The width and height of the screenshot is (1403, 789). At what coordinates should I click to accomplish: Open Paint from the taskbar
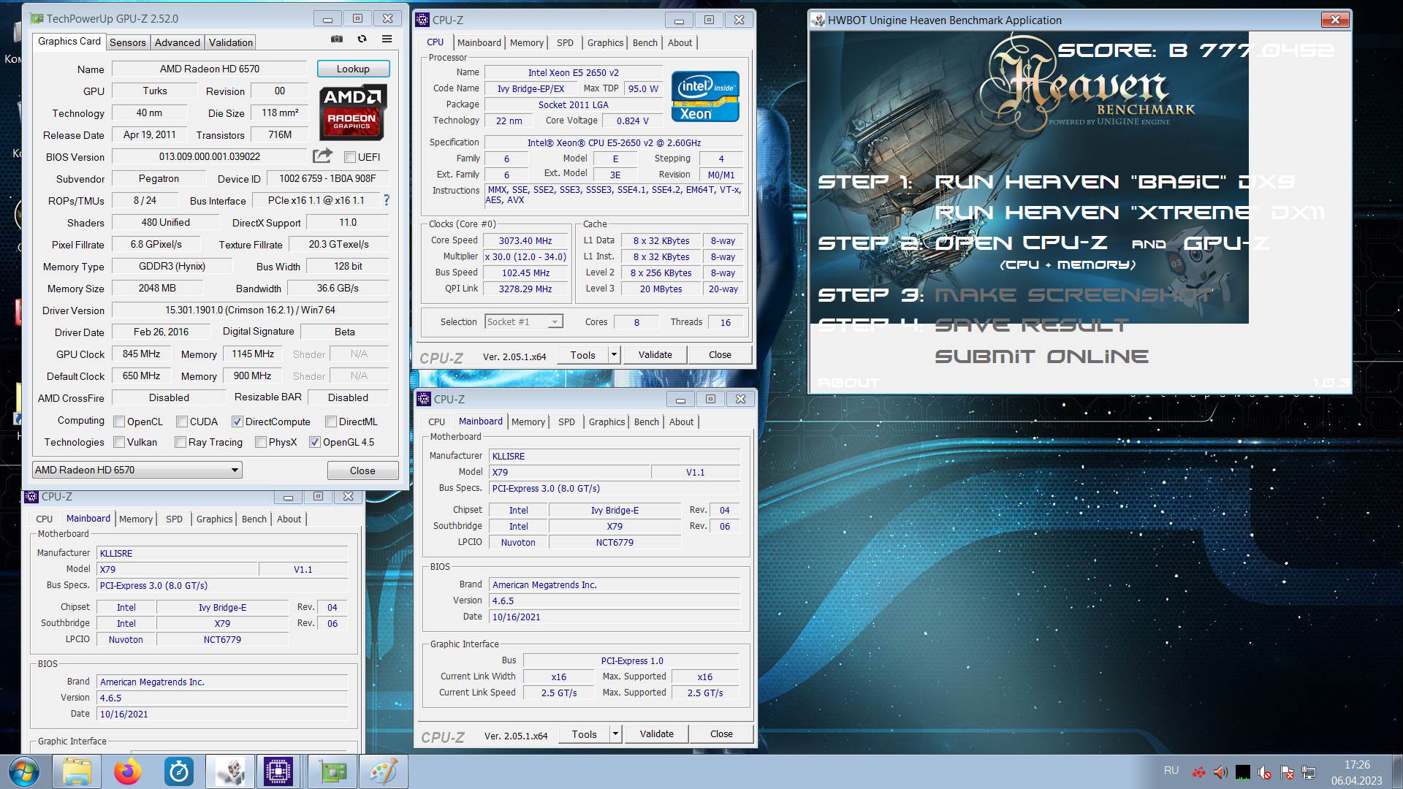[384, 771]
